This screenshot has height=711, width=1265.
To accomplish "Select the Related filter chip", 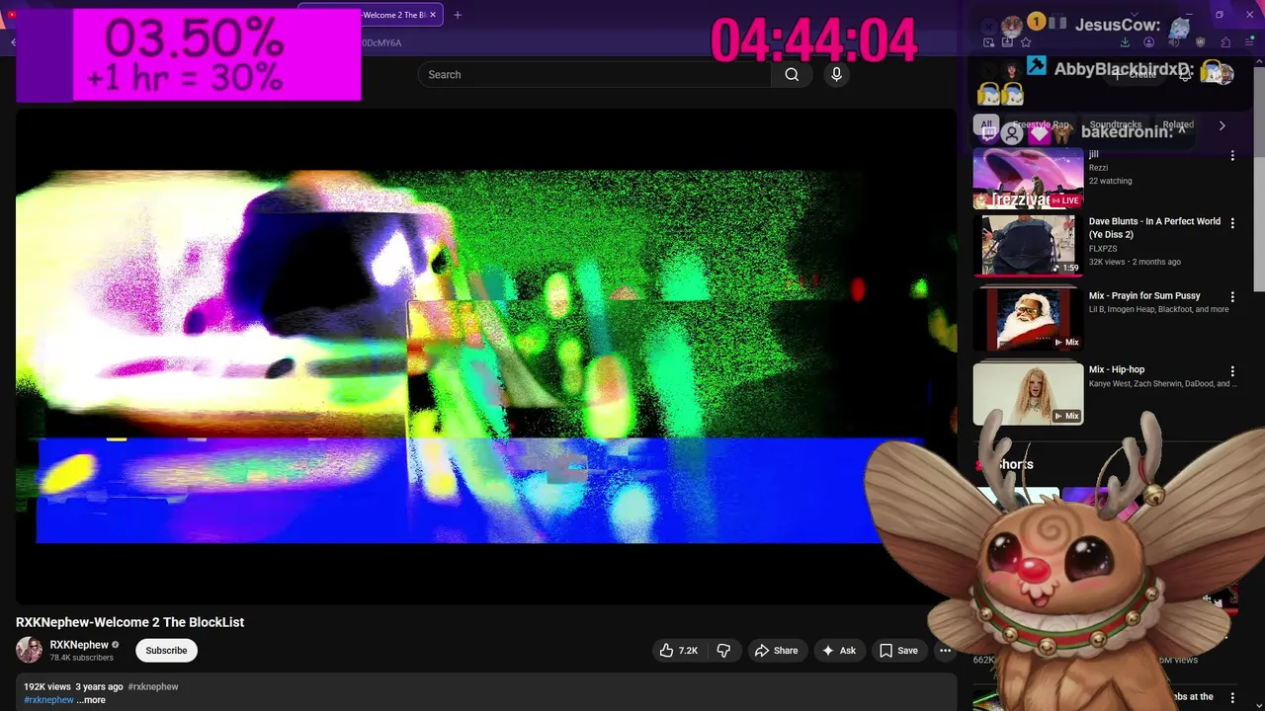I will pos(1177,125).
